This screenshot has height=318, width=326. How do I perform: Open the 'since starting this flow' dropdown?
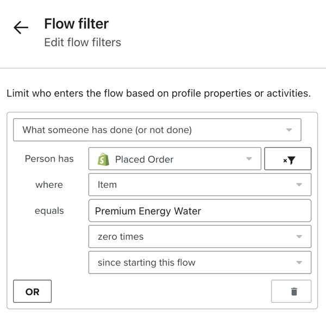(199, 263)
